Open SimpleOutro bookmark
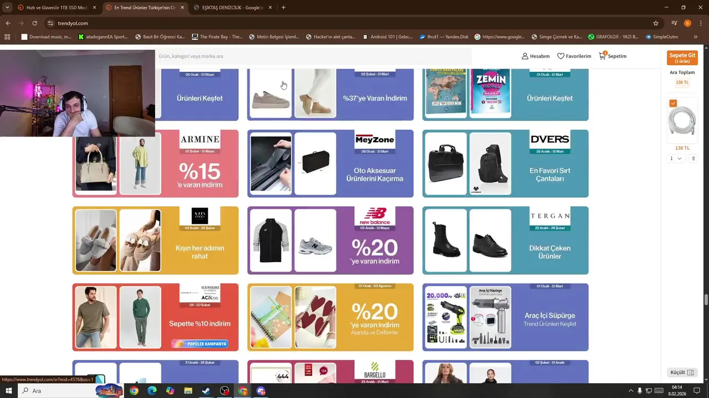 point(661,37)
